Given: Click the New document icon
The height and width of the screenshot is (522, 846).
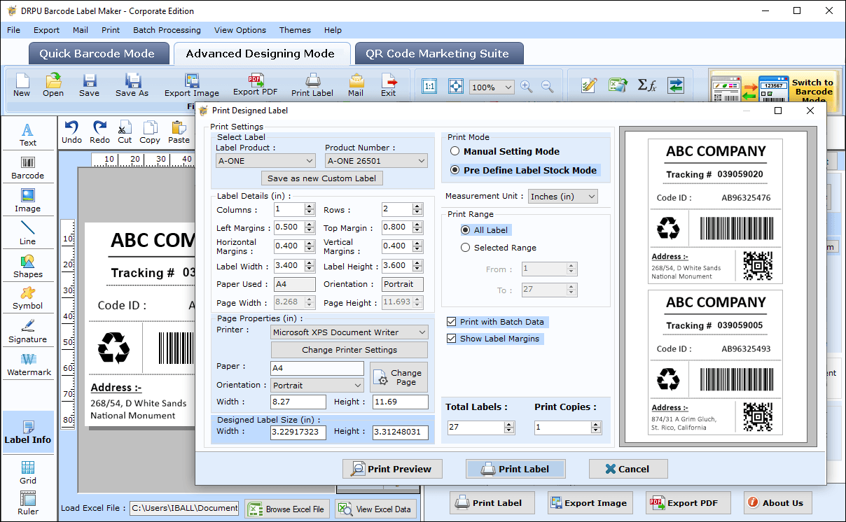Looking at the screenshot, I should [x=22, y=85].
